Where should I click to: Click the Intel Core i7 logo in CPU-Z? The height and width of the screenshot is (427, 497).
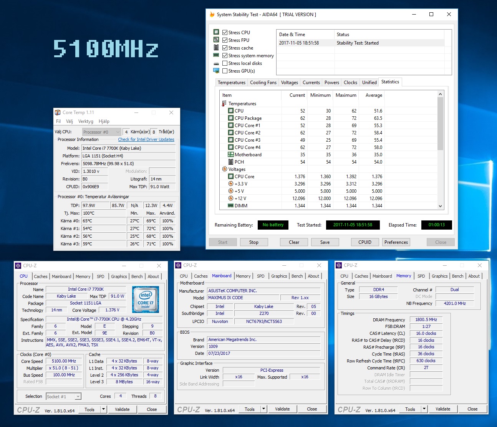pyautogui.click(x=146, y=299)
